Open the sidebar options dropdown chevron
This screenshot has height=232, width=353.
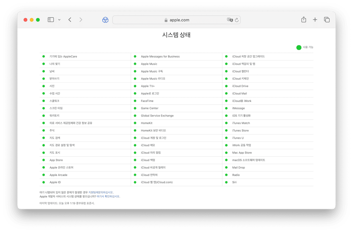59,20
